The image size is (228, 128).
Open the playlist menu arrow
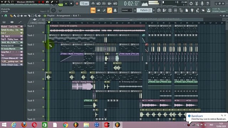[2, 16]
